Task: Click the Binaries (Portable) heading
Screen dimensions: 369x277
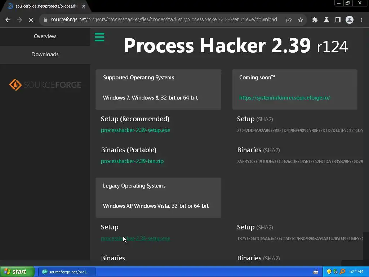Action: point(129,150)
